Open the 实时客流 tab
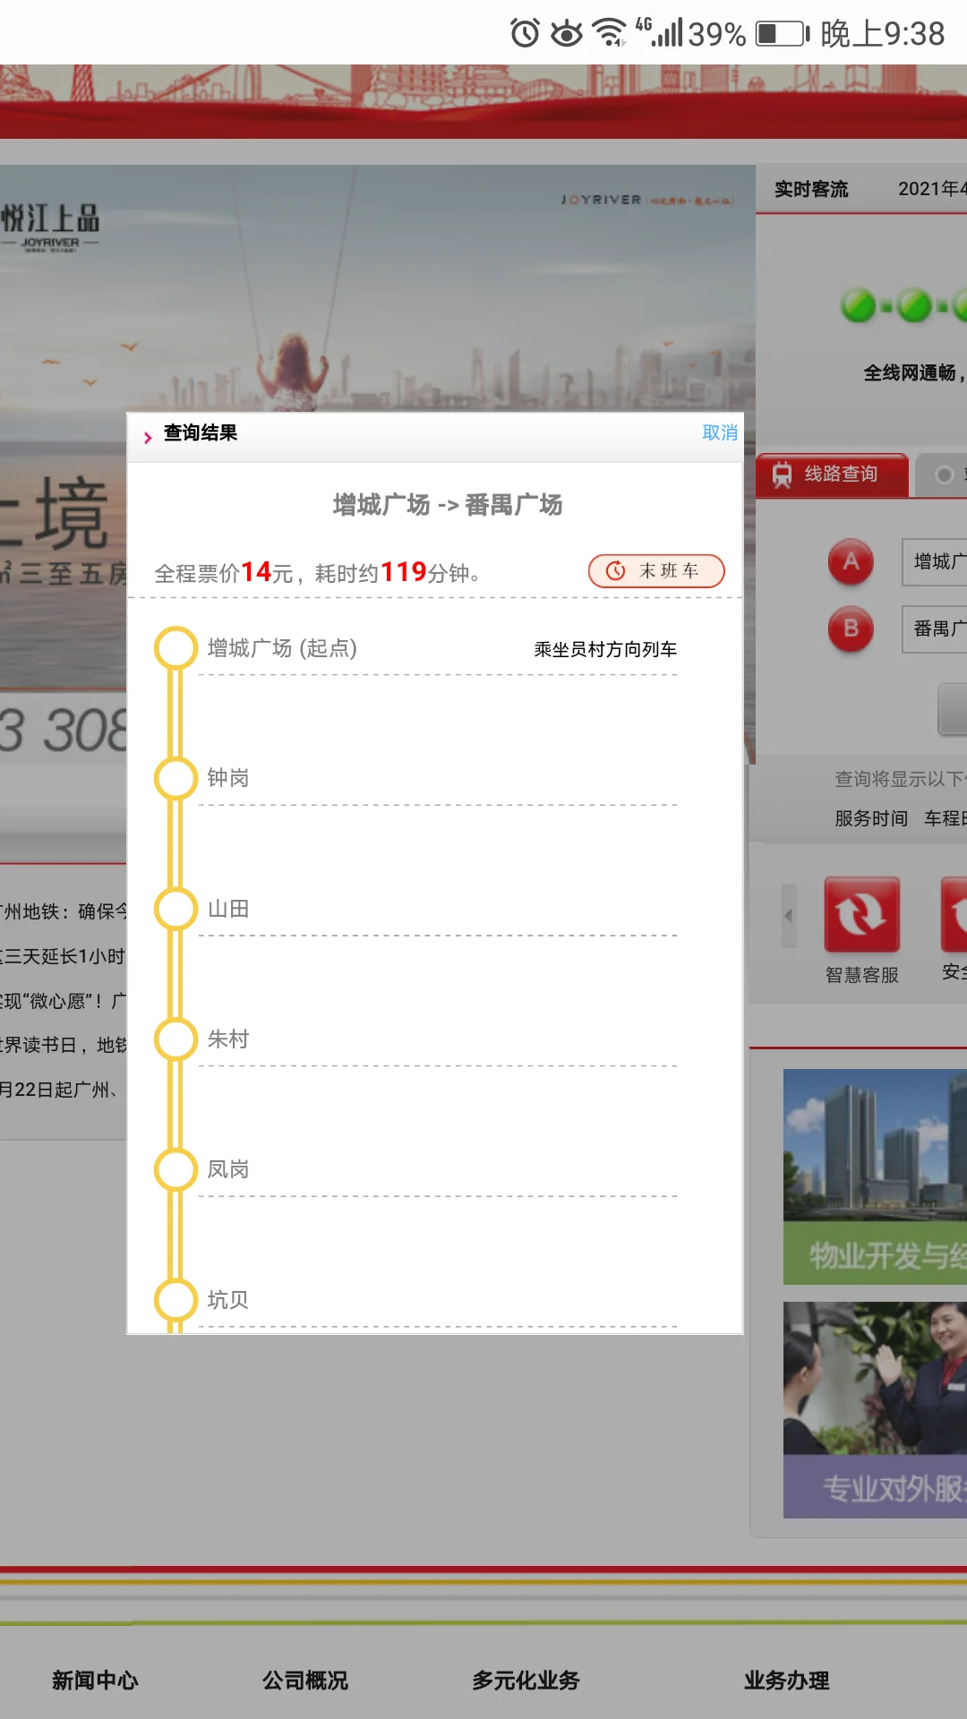The image size is (967, 1719). pos(811,189)
